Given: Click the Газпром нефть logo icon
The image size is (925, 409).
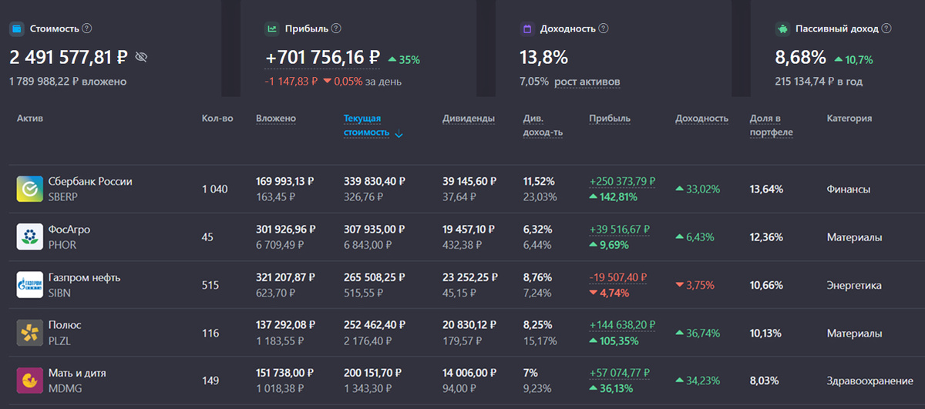Looking at the screenshot, I should 29,285.
